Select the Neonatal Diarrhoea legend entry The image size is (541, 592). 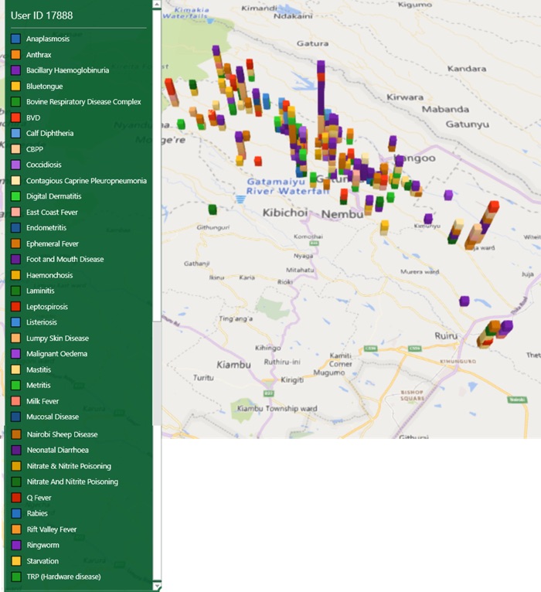pos(49,450)
